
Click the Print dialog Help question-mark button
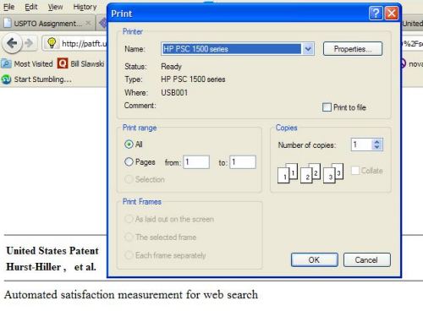[376, 13]
